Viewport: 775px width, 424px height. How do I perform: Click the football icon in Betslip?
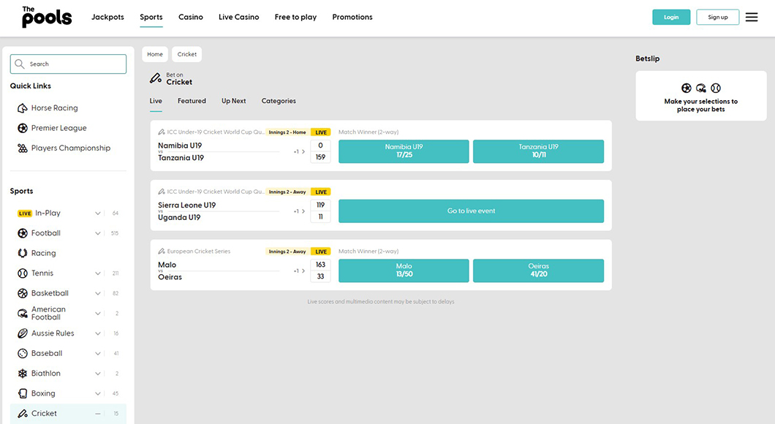coord(686,88)
